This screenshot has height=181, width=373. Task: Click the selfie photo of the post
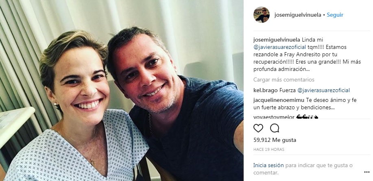click(122, 90)
